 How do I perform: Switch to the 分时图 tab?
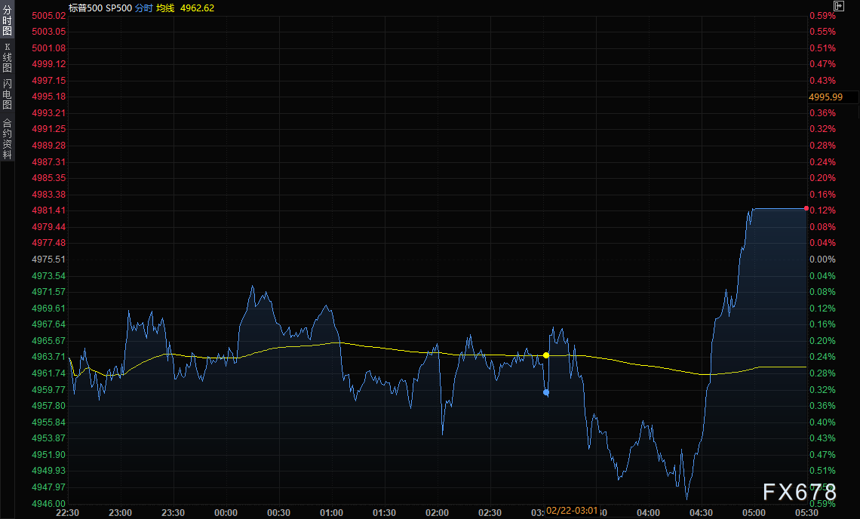point(7,20)
